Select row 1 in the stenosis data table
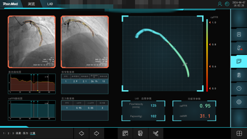This screenshot has width=247, height=139. [85, 81]
